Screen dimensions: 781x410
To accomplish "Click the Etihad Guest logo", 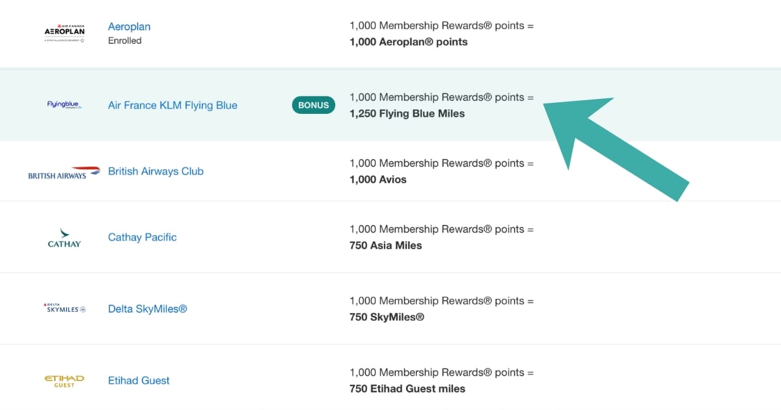I will click(x=64, y=381).
